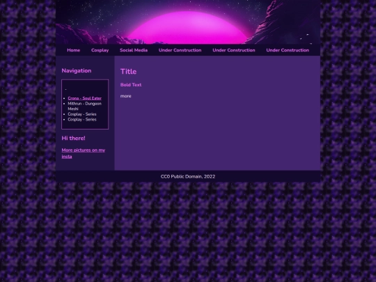Open the Home nav link

tap(73, 50)
